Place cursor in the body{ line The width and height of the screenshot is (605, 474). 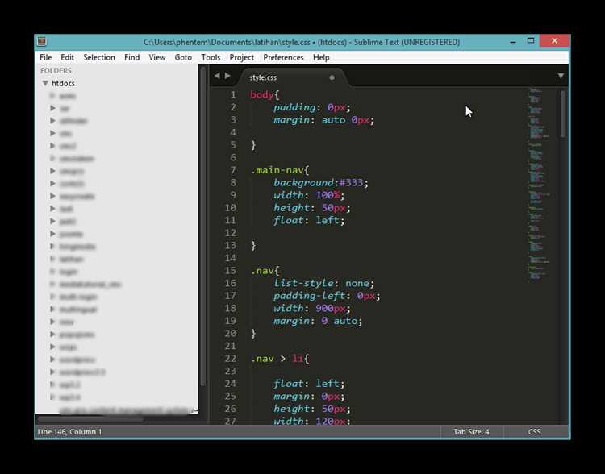click(x=265, y=95)
